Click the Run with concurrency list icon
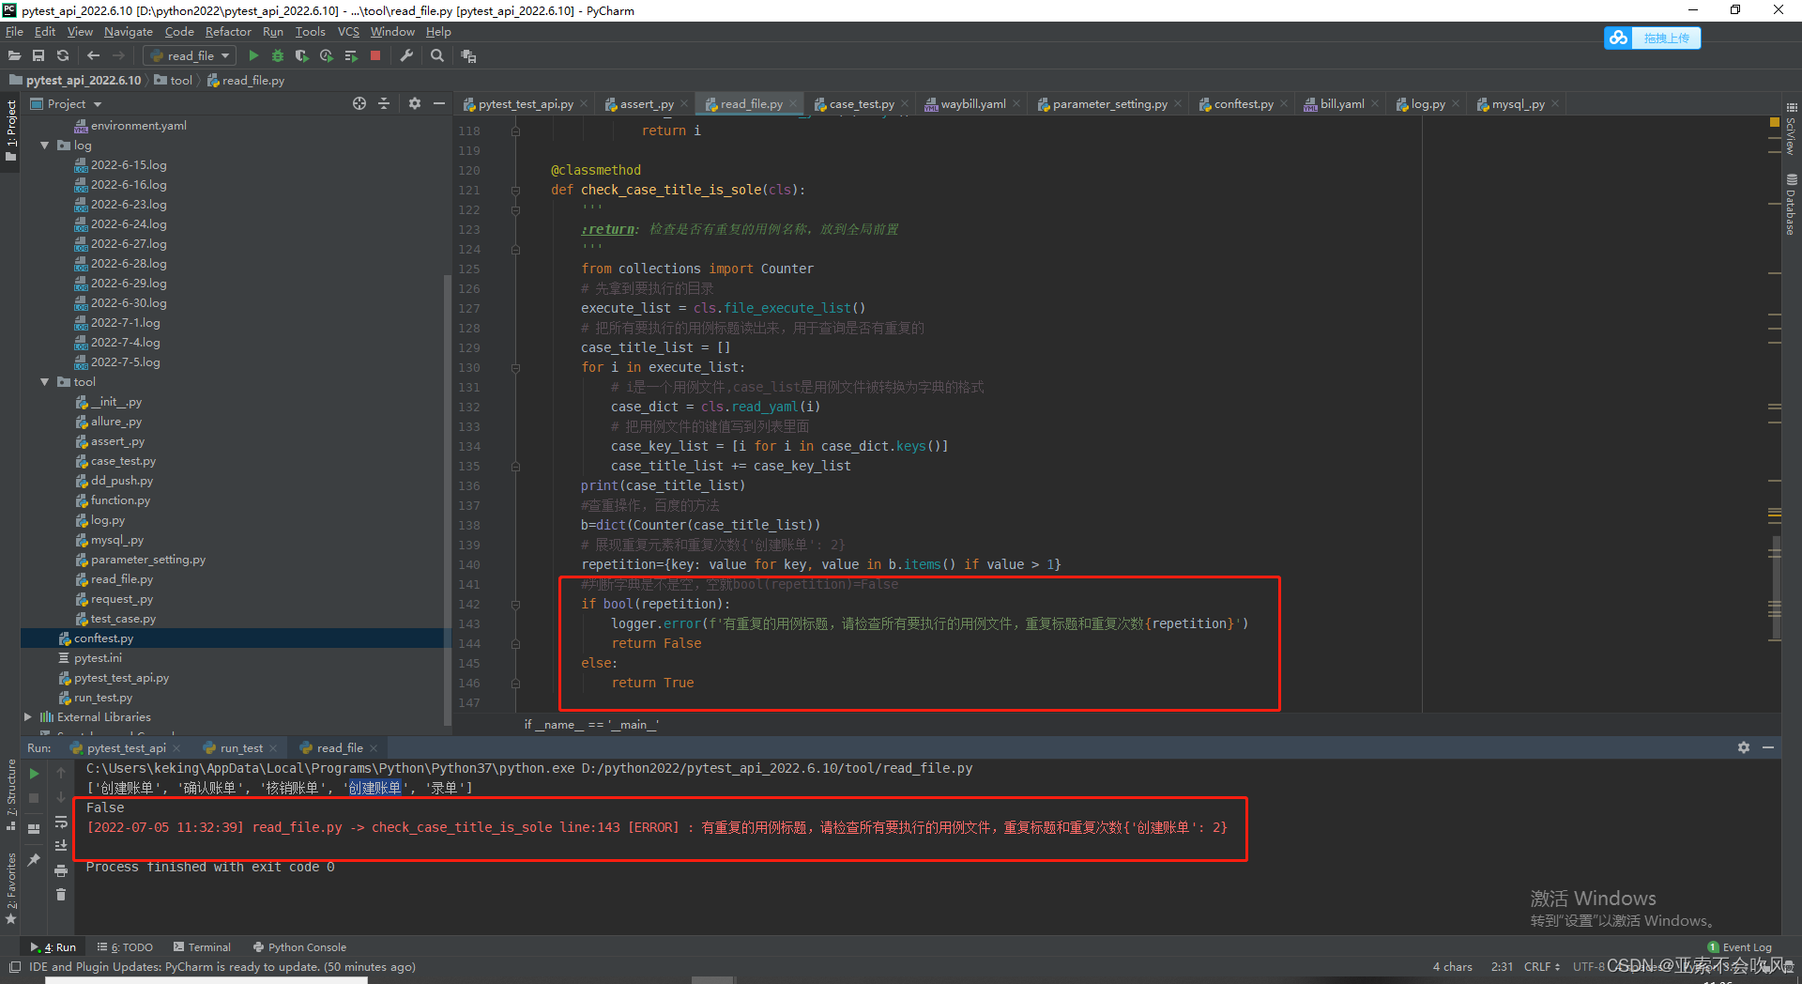 point(351,56)
